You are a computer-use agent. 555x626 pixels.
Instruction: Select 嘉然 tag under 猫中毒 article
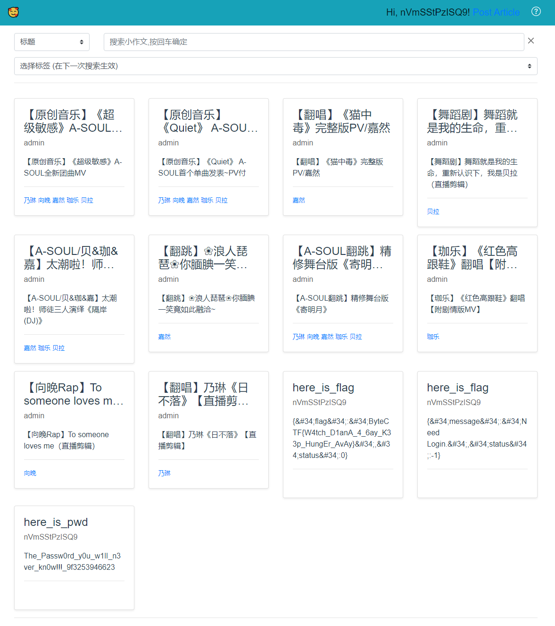(298, 201)
